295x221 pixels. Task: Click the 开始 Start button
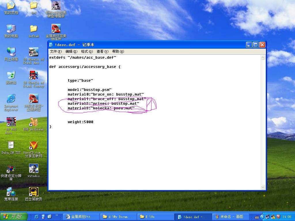coord(14,217)
